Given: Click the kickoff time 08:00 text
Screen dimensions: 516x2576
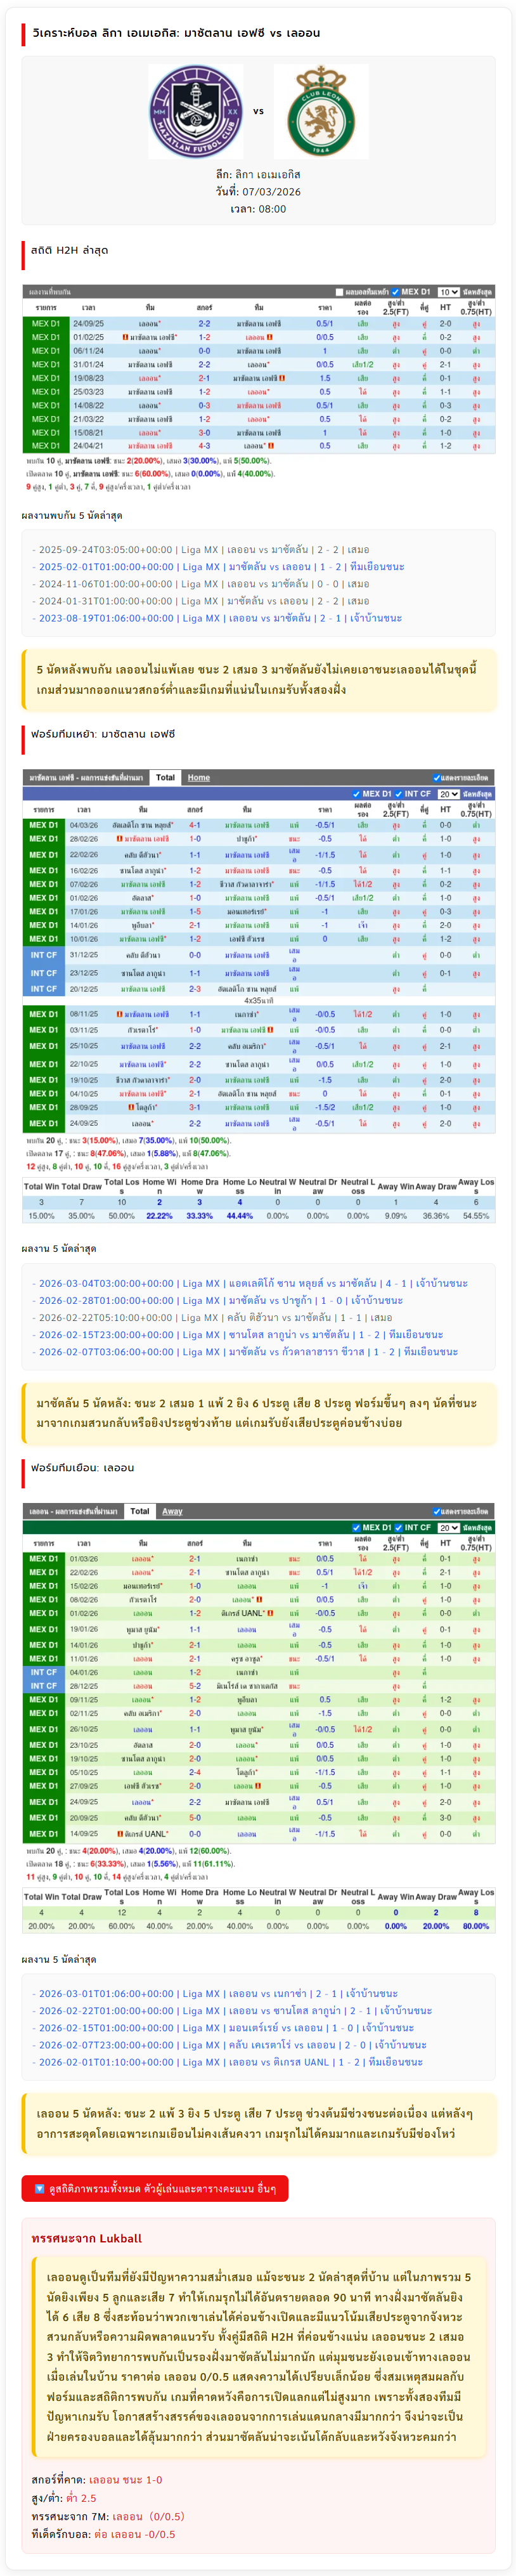Looking at the screenshot, I should click(258, 209).
